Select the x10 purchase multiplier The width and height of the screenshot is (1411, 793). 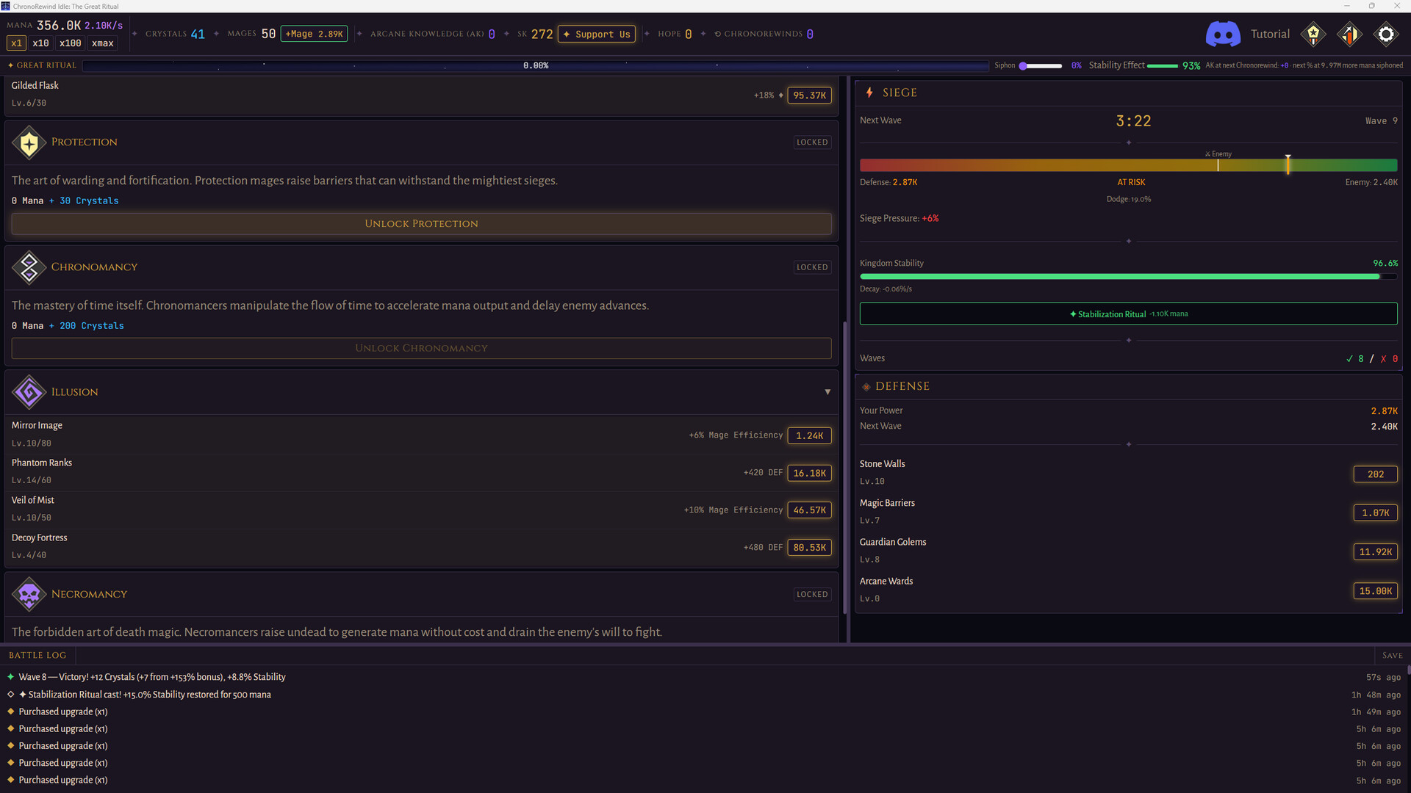point(40,43)
